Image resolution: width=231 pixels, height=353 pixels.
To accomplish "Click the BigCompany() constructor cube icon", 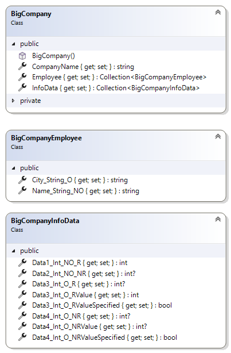I will coord(22,56).
